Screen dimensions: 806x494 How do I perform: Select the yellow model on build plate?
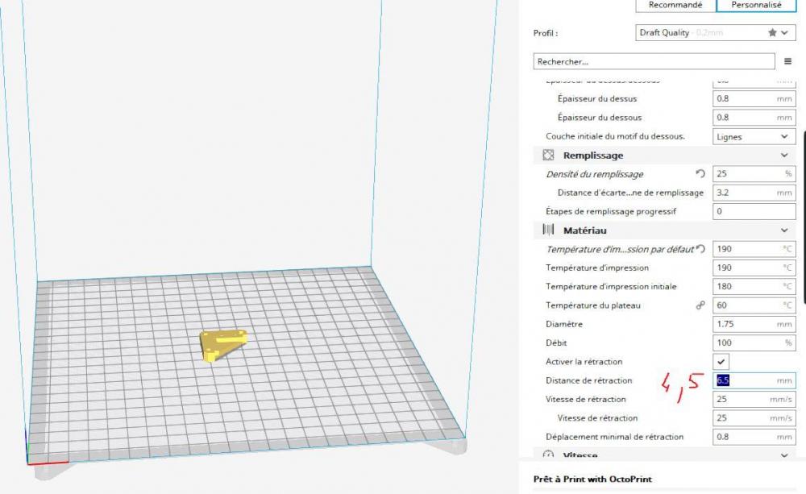pyautogui.click(x=223, y=344)
